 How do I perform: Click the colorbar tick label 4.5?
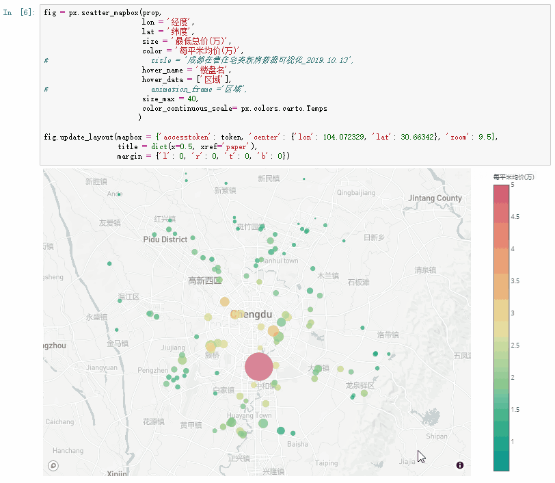tap(515, 217)
